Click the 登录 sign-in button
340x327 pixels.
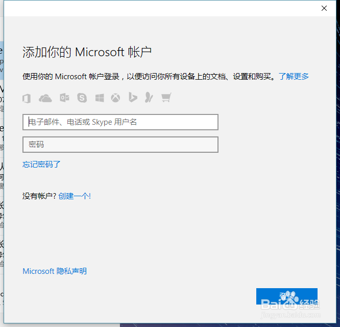coord(287,296)
